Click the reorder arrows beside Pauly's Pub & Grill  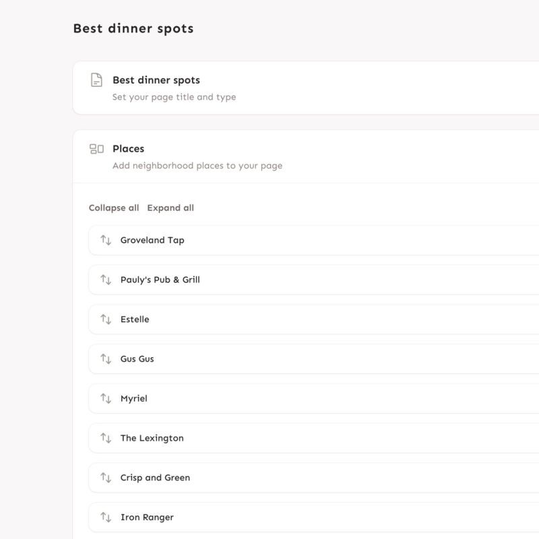[x=106, y=280]
